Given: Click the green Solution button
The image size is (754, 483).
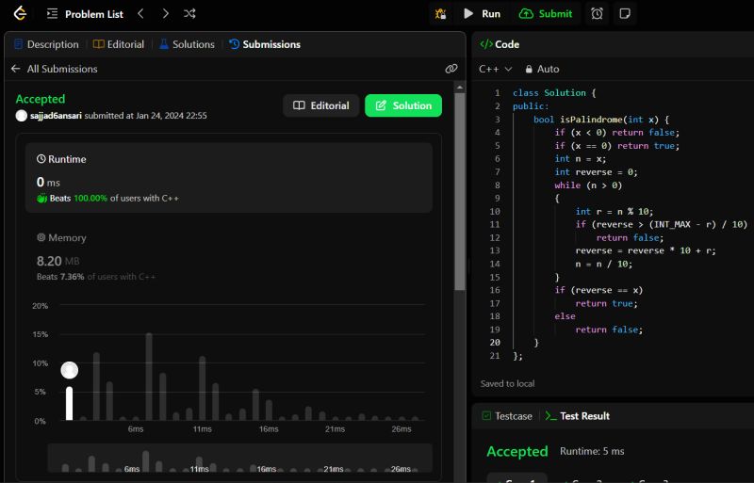Looking at the screenshot, I should pos(403,105).
